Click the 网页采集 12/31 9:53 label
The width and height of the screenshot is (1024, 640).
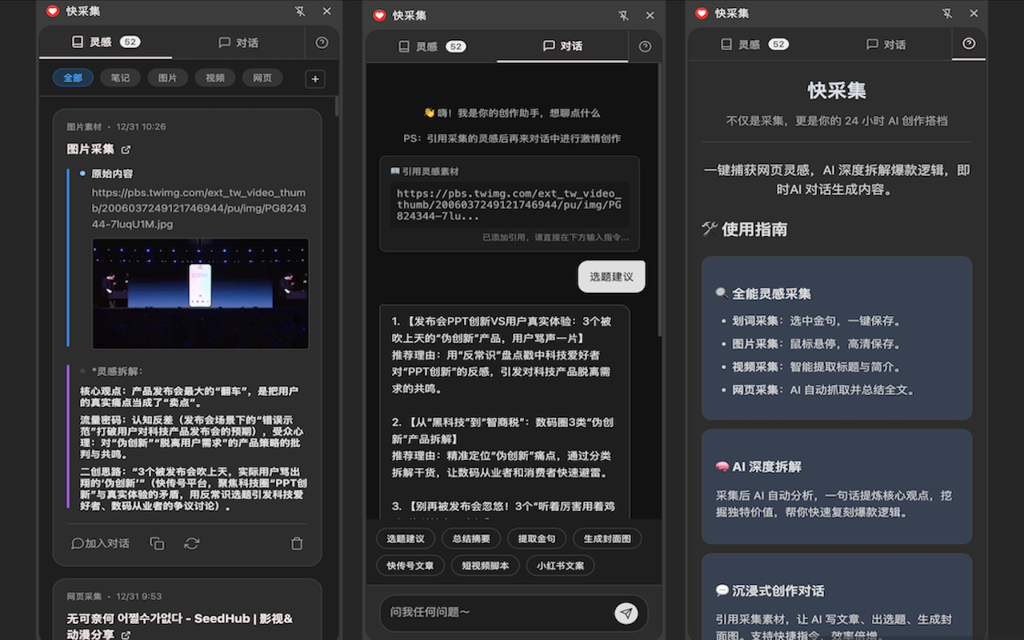tap(114, 597)
